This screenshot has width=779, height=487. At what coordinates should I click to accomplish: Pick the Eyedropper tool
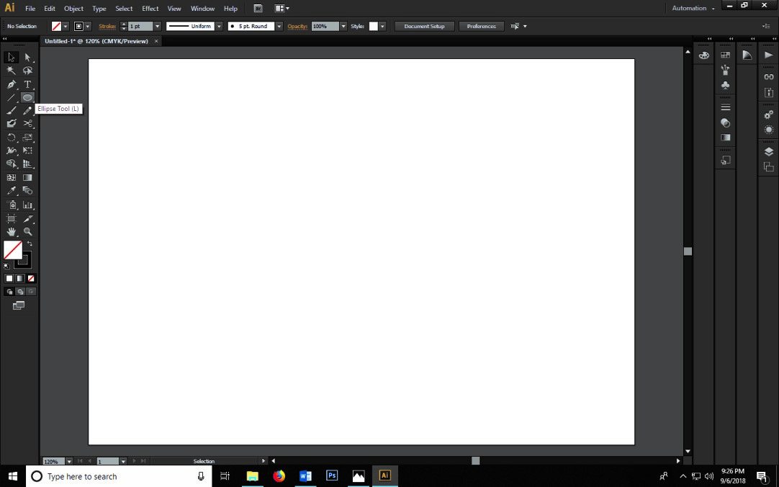pos(11,190)
